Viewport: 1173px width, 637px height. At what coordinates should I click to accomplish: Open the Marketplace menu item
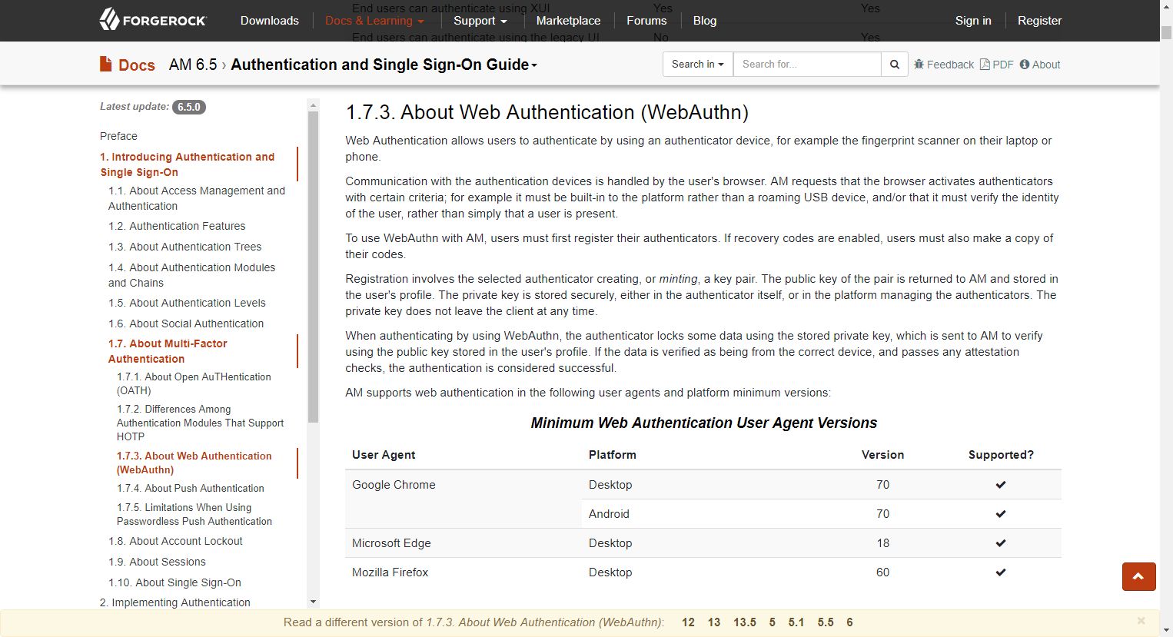[568, 21]
